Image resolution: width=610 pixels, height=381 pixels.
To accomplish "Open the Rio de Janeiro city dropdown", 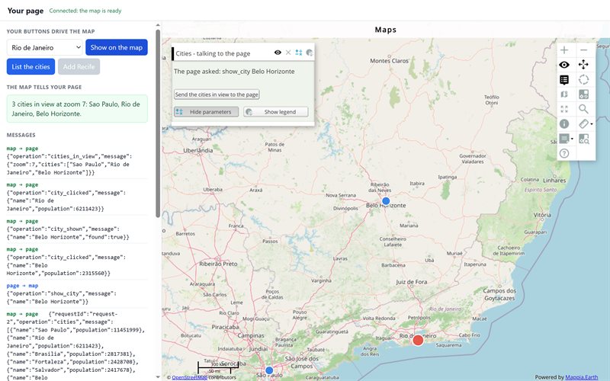I will (45, 47).
